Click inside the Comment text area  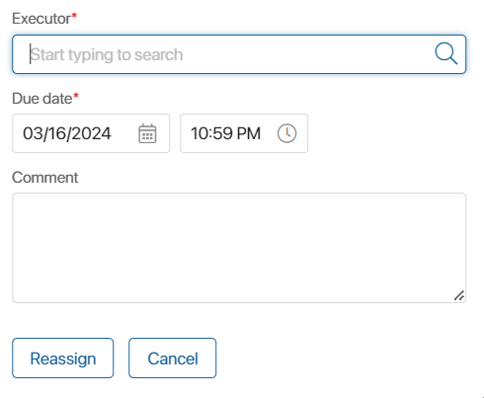click(239, 248)
